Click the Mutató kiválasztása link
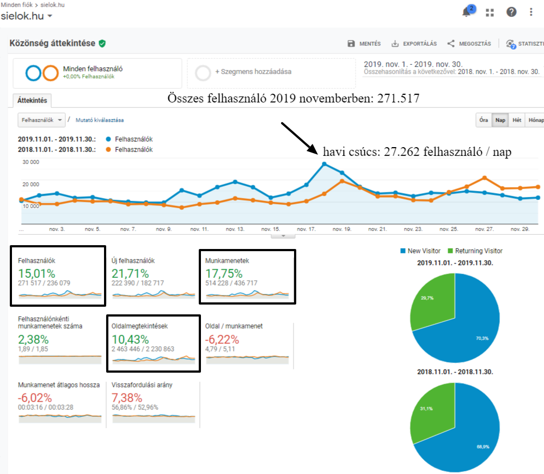Viewport: 544px width, 474px height. tap(99, 120)
